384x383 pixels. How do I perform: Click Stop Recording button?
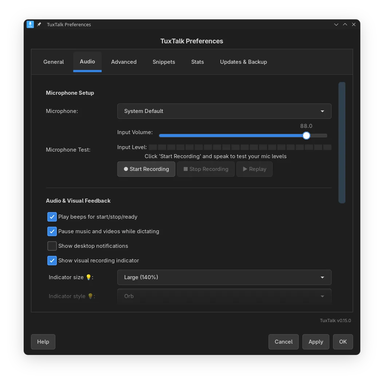click(206, 169)
